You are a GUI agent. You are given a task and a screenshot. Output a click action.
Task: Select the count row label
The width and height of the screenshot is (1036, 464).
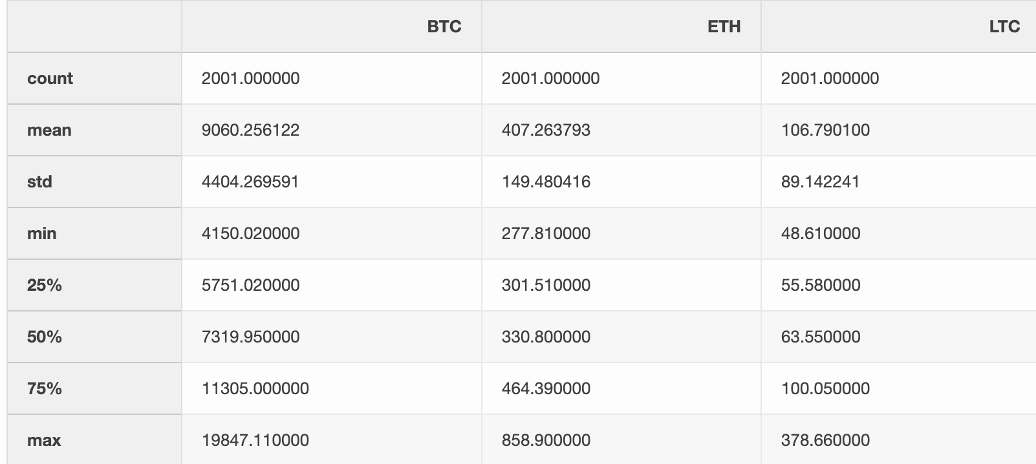50,78
